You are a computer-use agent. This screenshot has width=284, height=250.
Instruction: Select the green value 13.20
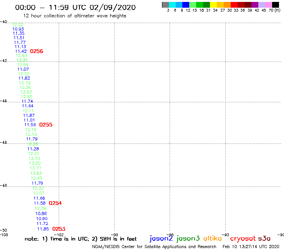35,163
